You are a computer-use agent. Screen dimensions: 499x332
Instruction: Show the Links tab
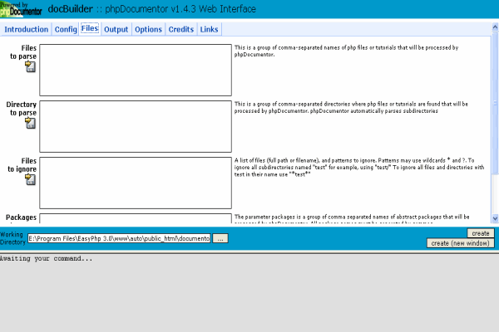(210, 29)
